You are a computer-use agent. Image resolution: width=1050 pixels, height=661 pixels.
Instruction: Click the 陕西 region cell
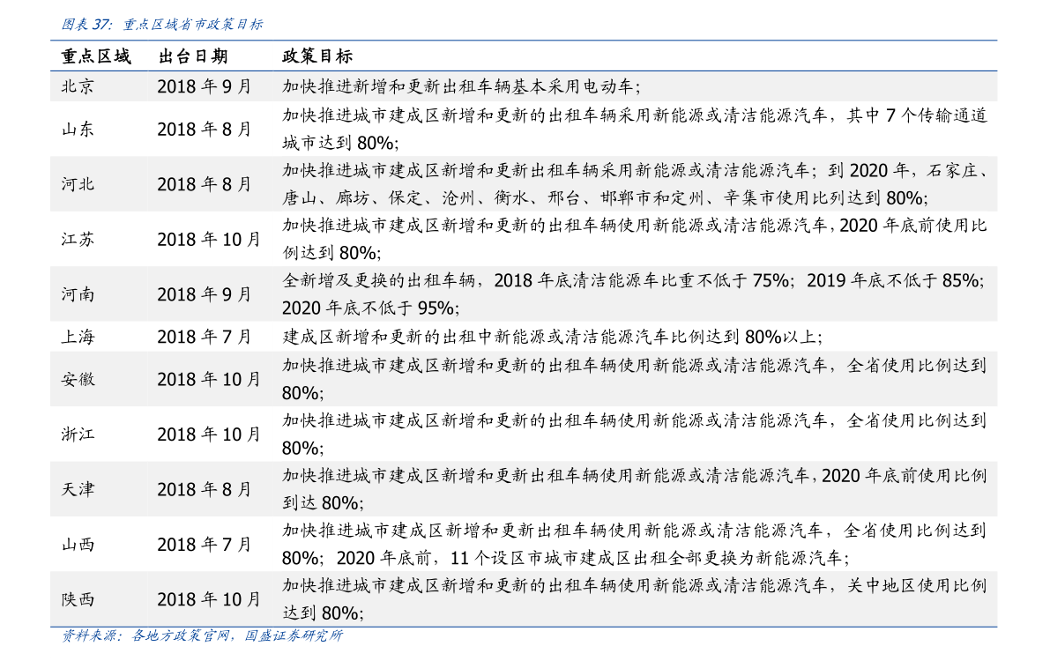pos(78,598)
